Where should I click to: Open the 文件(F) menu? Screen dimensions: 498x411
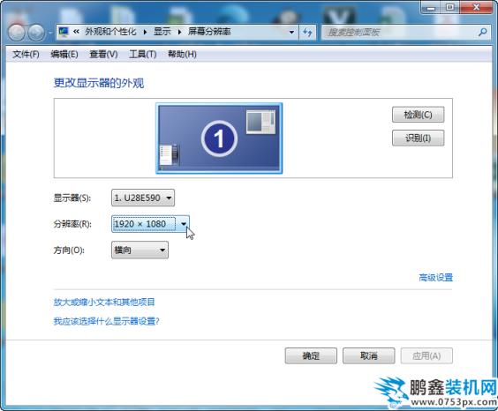coord(26,54)
